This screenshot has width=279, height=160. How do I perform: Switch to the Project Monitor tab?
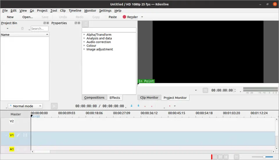click(175, 98)
